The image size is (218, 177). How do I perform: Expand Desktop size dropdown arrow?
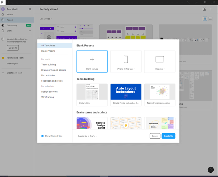[x=164, y=69]
